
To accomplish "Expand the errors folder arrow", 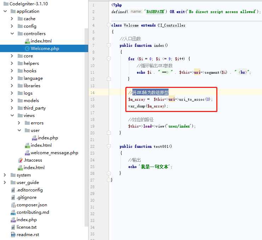I will tap(19, 123).
